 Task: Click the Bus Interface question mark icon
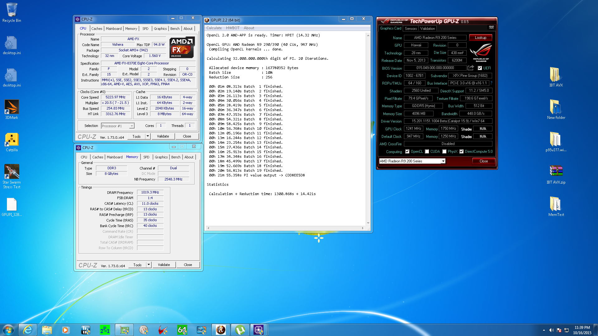point(491,83)
